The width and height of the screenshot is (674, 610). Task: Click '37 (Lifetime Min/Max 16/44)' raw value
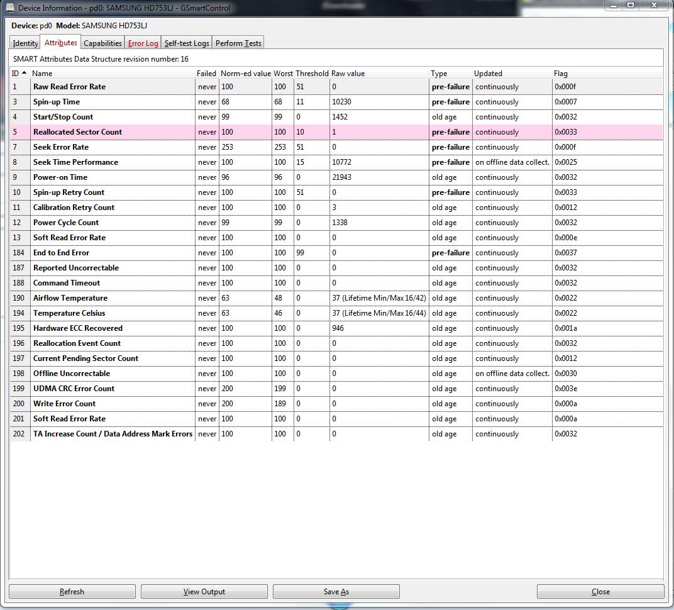pyautogui.click(x=378, y=313)
